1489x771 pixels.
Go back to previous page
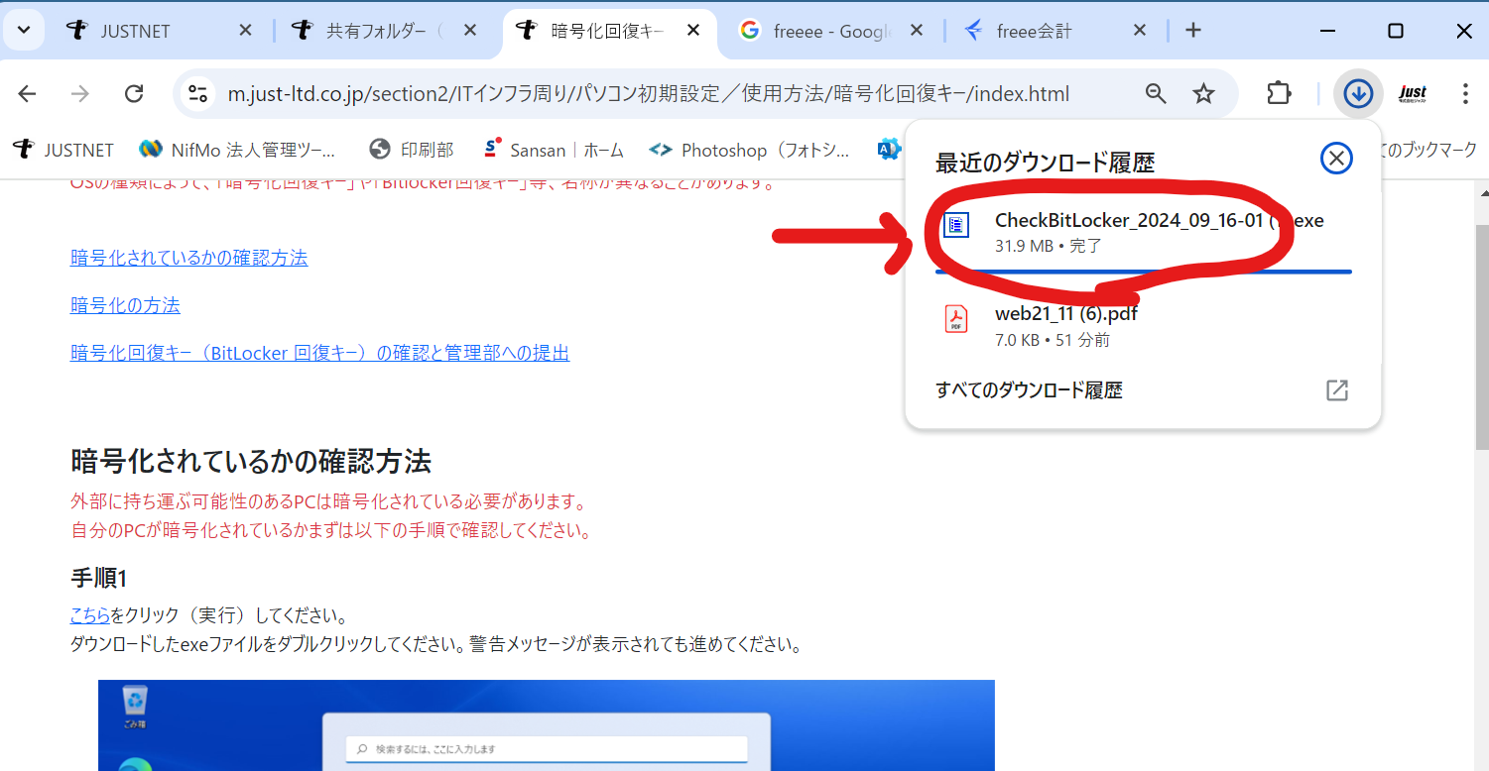(27, 94)
